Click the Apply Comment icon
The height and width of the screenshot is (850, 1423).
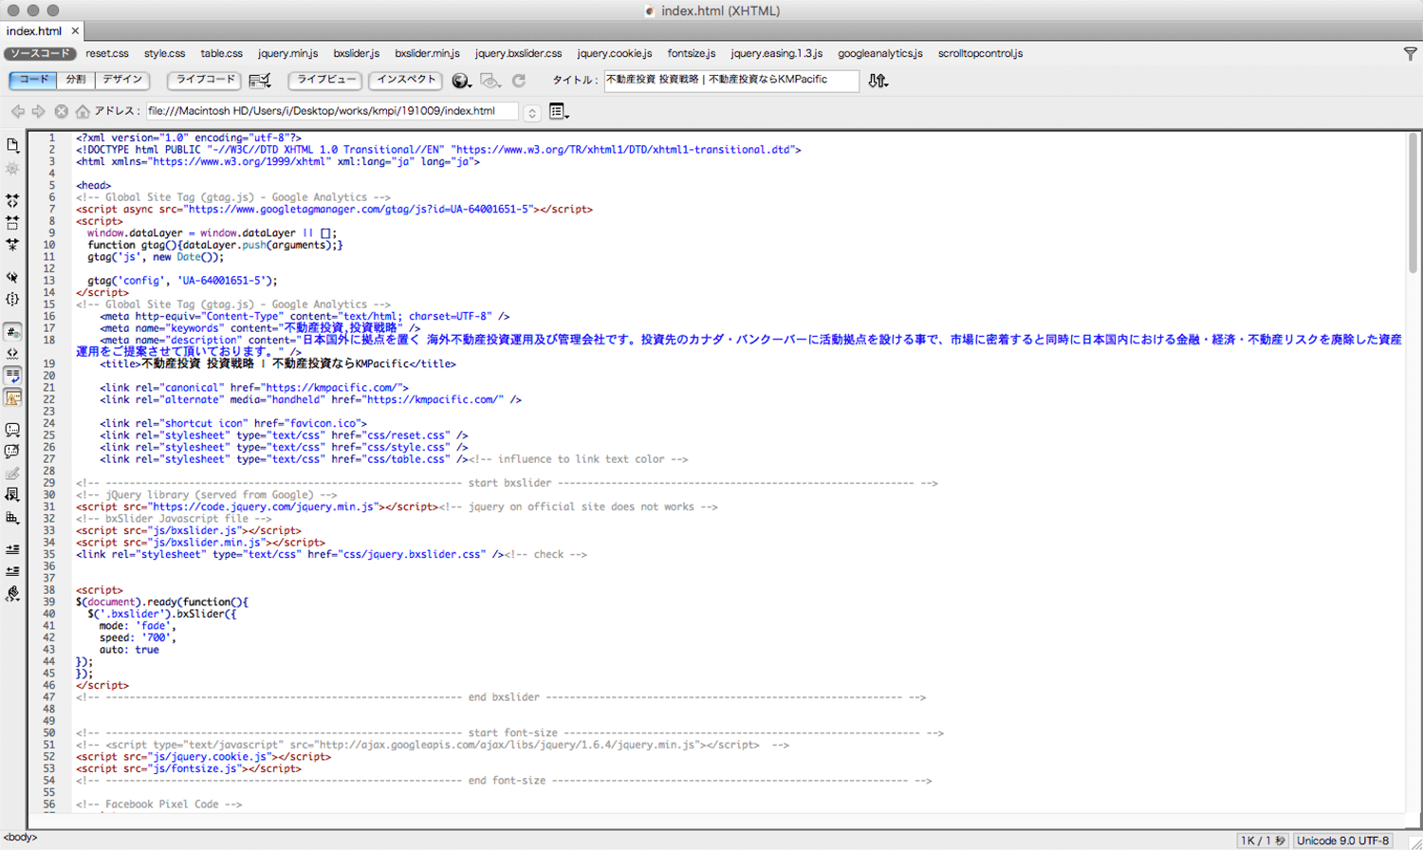click(x=12, y=430)
